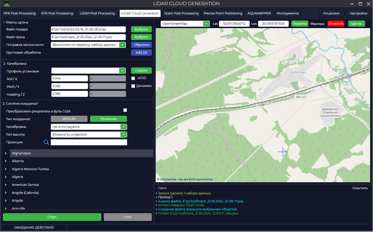Viewport: 373px width, 232px height.
Task: Click the Центр. map button
Action: coord(357,24)
